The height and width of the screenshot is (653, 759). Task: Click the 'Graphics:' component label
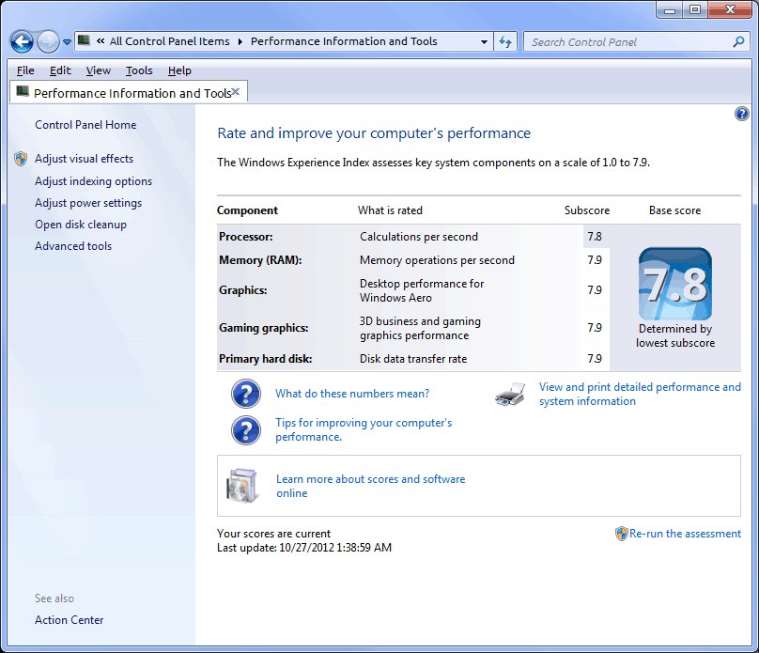tap(243, 290)
